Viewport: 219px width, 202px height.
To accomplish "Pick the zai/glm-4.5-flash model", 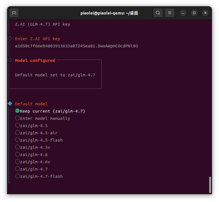I will tap(39, 140).
